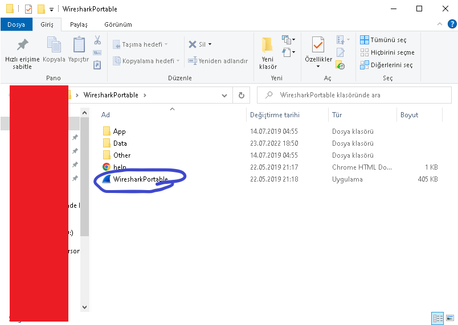Click Yeniden adlandır rename button
The height and width of the screenshot is (325, 458).
tap(218, 61)
